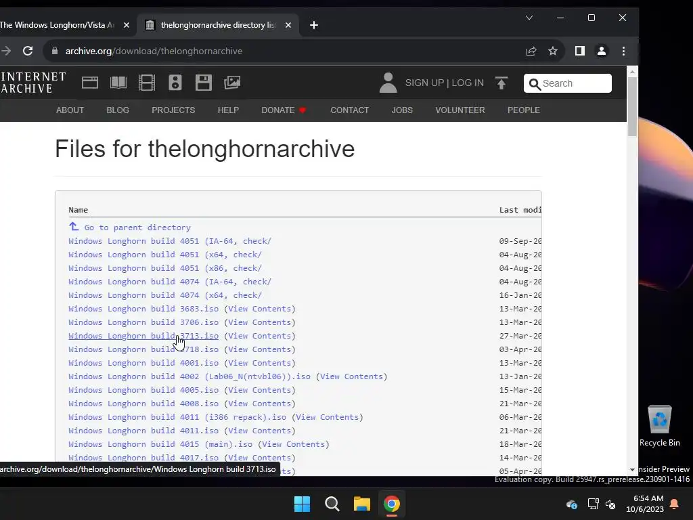Click the Internet Archive Search field

tap(568, 83)
